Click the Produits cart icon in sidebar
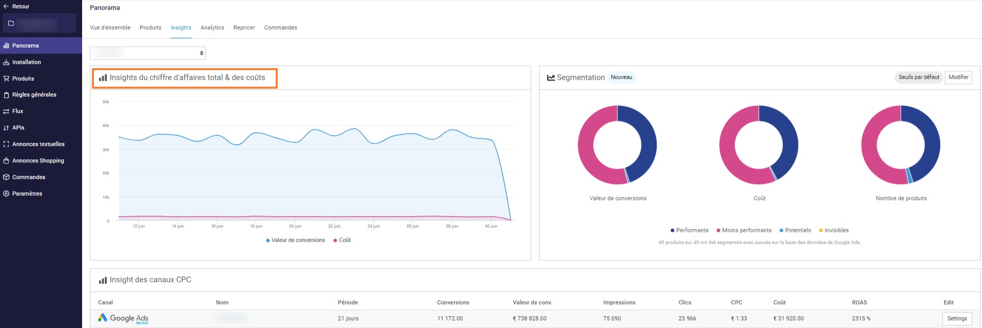Image resolution: width=982 pixels, height=328 pixels. pyautogui.click(x=6, y=78)
